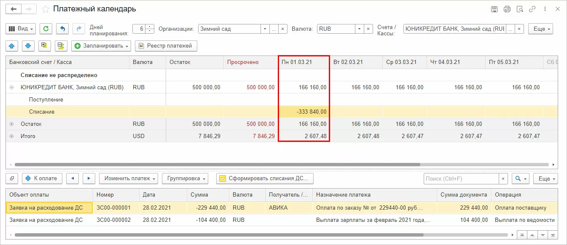Open print preview icon in the title bar
Image resolution: width=567 pixels, height=245 pixels.
click(x=520, y=9)
